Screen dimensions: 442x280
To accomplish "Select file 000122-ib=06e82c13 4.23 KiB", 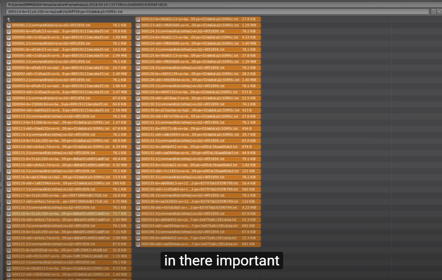I will click(x=69, y=268).
